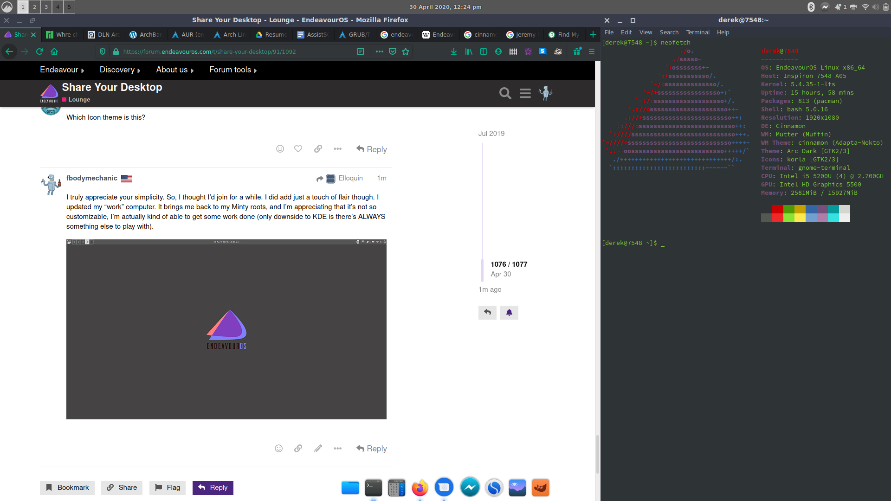
Task: Open user avatar menu in forum header
Action: 546,93
